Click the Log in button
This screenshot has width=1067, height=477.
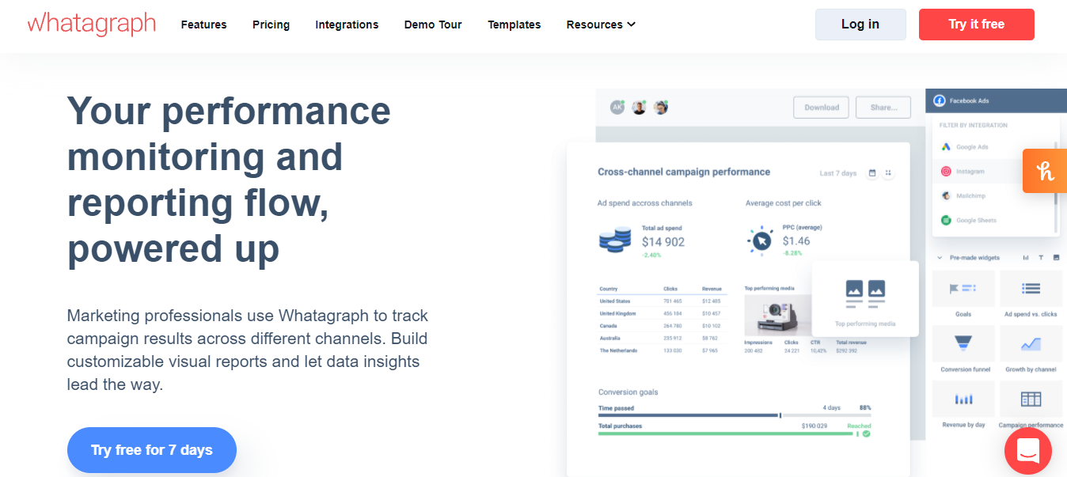pos(860,25)
